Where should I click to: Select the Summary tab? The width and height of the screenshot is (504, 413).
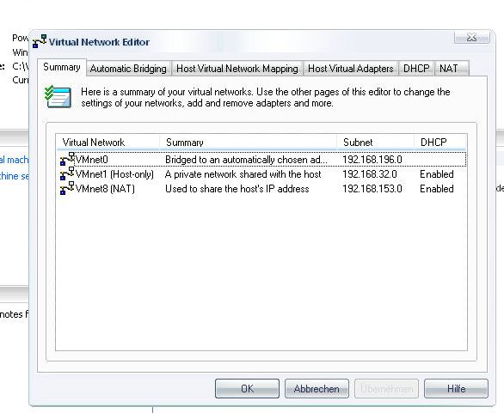(x=62, y=67)
